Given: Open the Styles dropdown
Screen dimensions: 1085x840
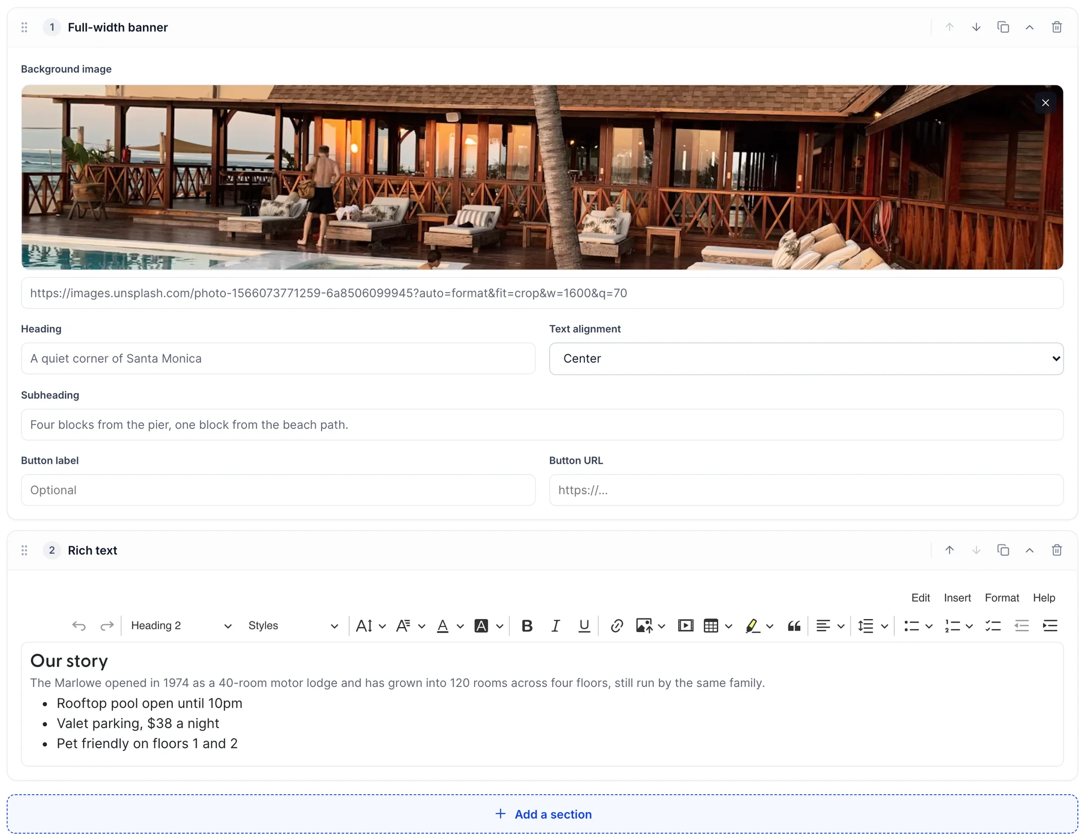Looking at the screenshot, I should (293, 625).
